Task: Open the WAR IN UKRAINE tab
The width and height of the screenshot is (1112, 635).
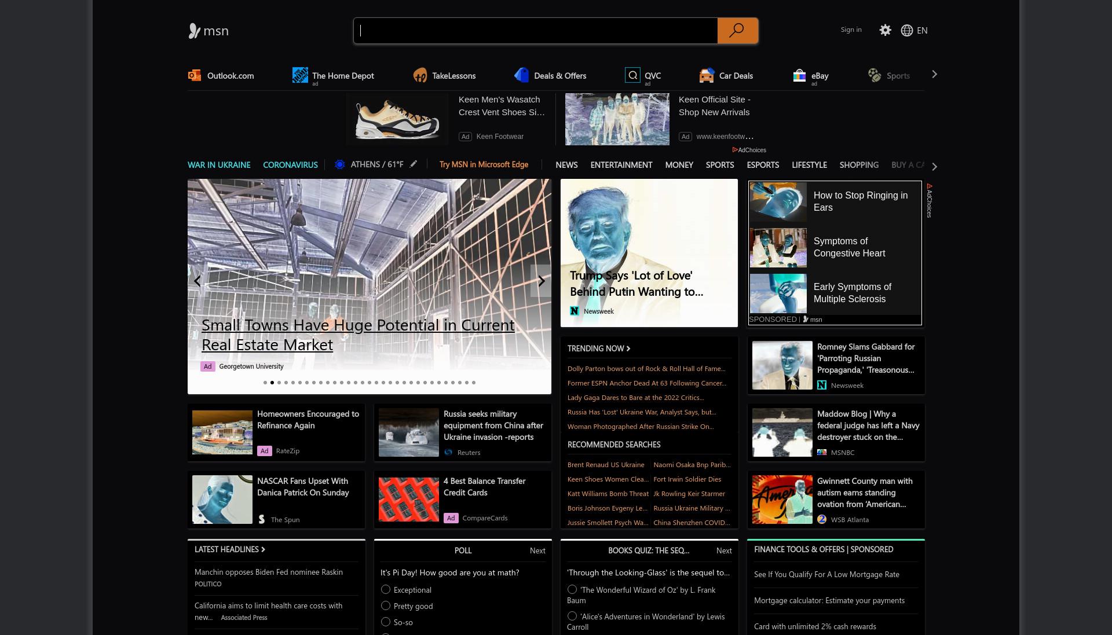Action: click(x=219, y=165)
